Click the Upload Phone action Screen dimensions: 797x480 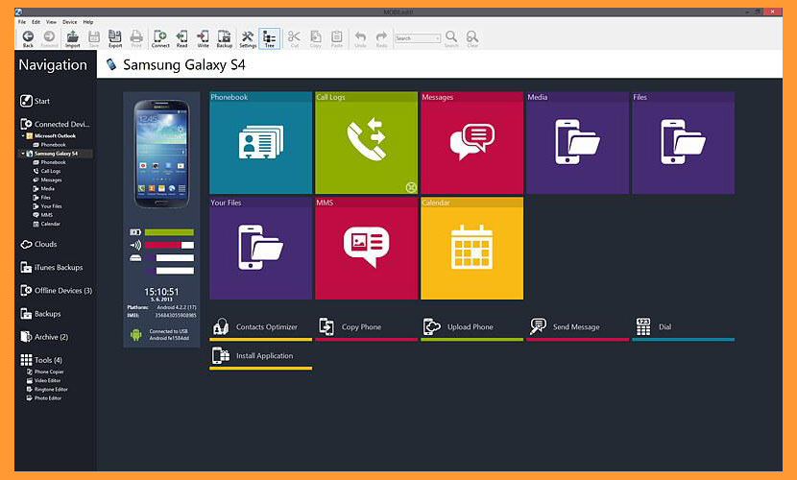pos(472,327)
